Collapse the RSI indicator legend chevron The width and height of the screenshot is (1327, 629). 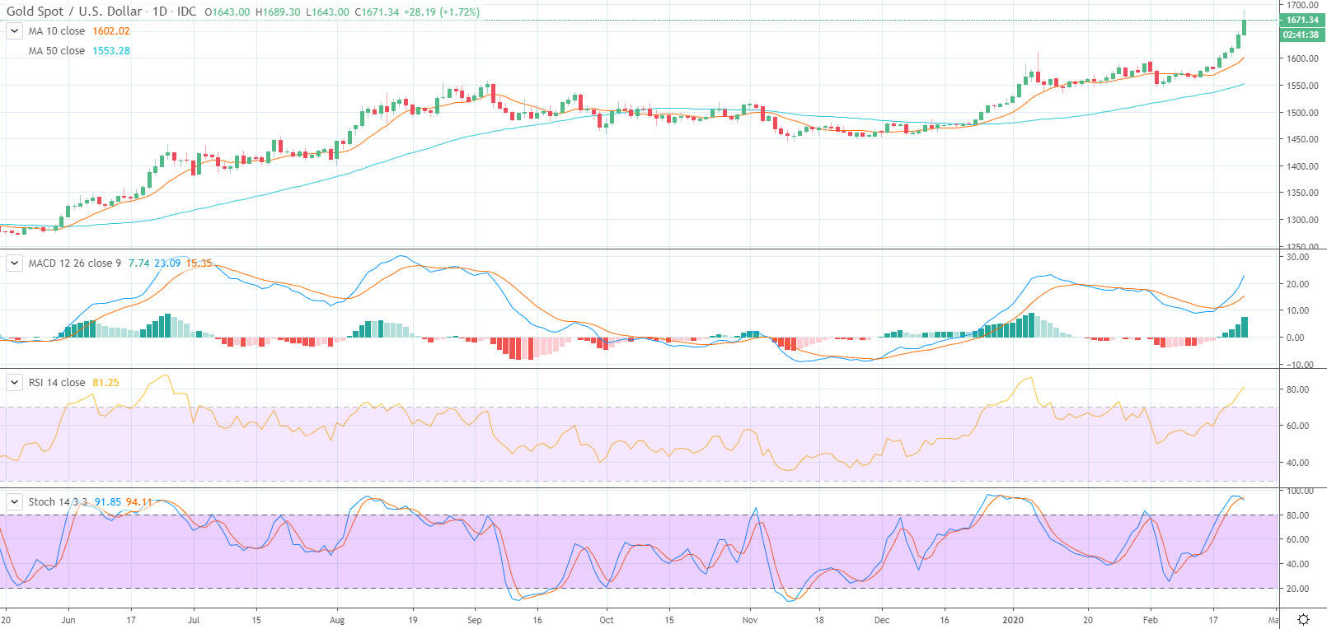[14, 383]
